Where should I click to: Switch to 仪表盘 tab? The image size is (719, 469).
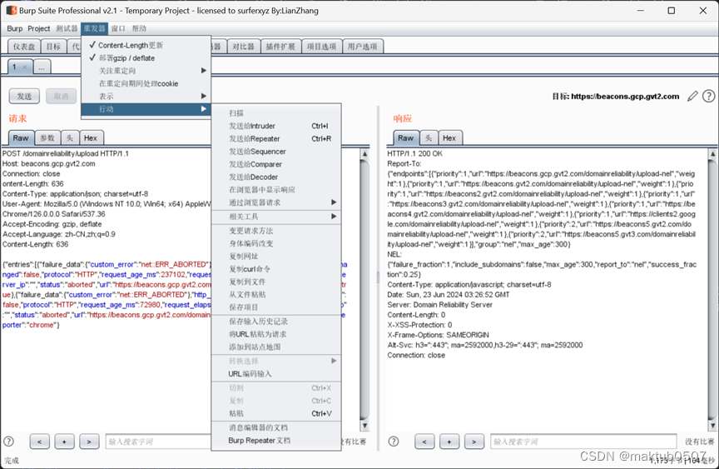click(24, 47)
